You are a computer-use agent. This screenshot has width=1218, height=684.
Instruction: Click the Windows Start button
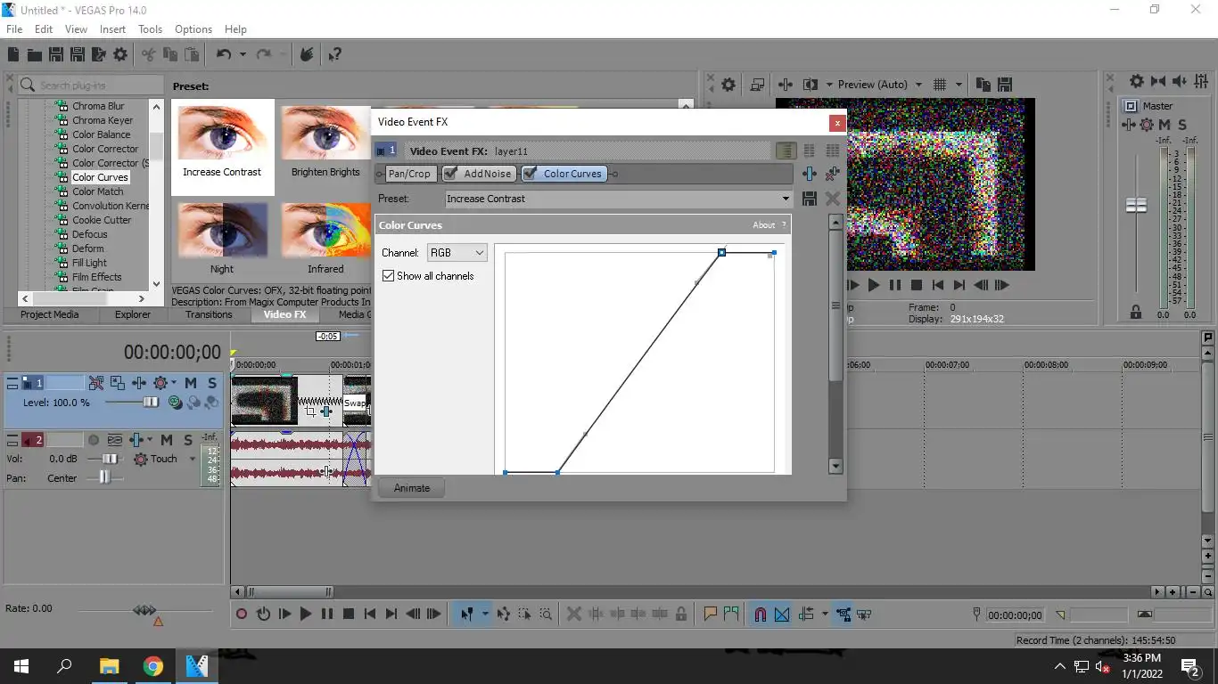tap(21, 666)
